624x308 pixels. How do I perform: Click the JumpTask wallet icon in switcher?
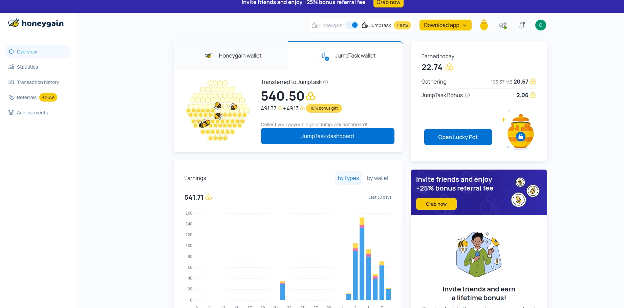365,25
